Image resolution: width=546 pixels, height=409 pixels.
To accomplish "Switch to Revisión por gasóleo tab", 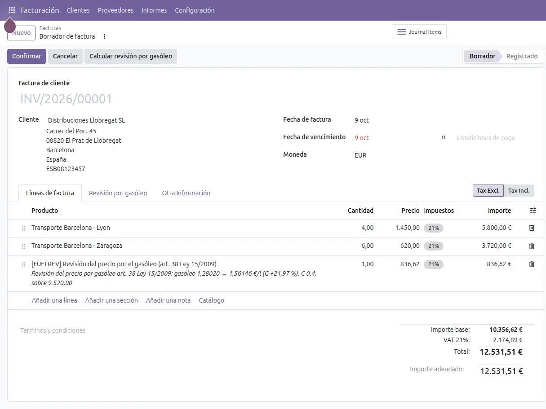I will point(118,193).
